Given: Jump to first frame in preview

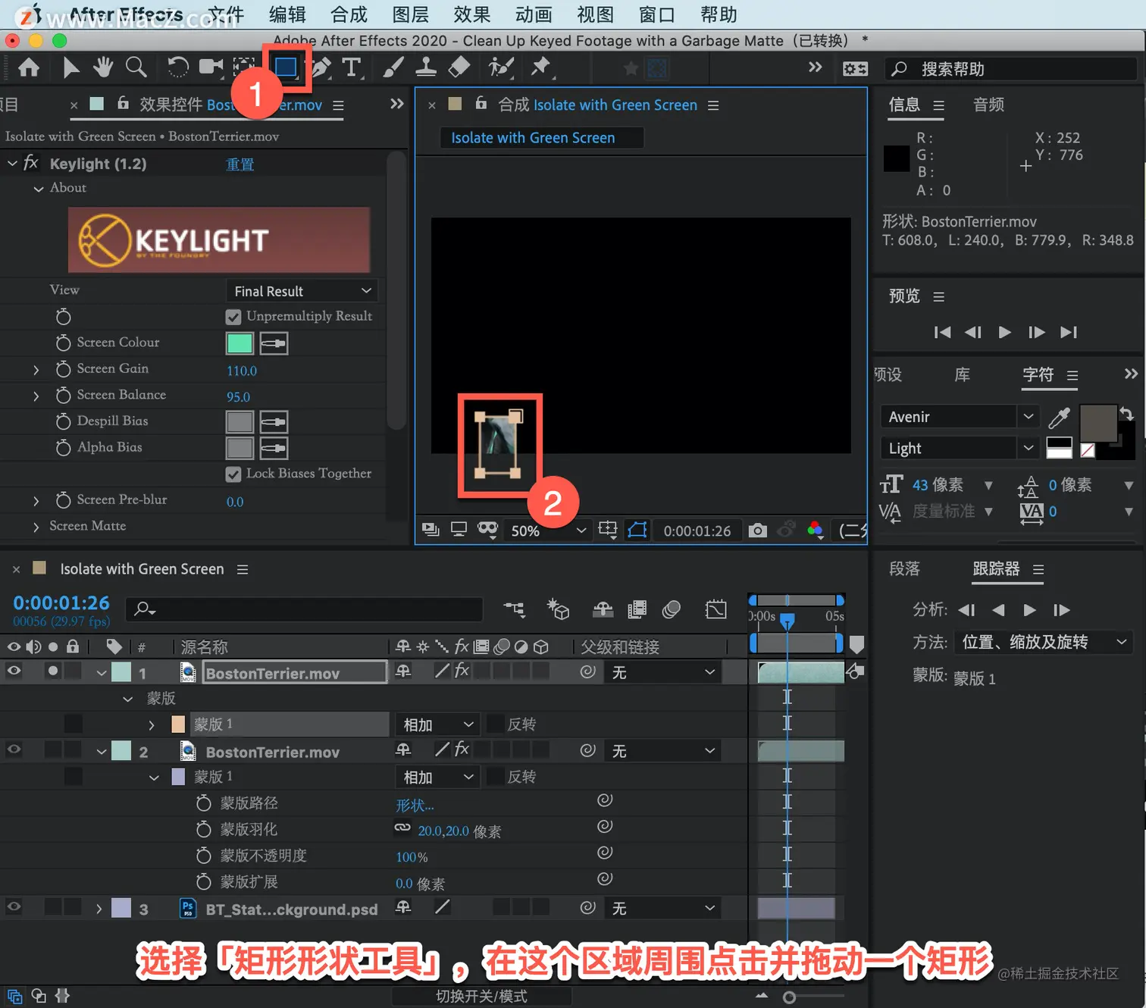Looking at the screenshot, I should pyautogui.click(x=942, y=332).
